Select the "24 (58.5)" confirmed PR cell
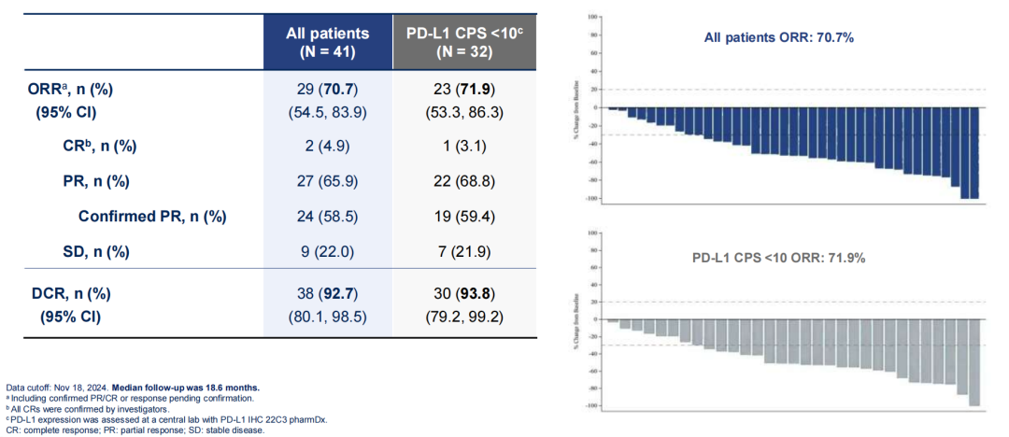Screen dimensions: 1009x437 (327, 216)
